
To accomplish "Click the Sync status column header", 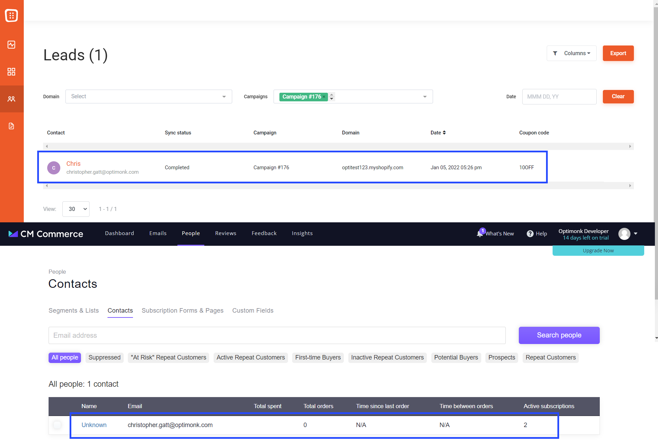I will point(178,133).
